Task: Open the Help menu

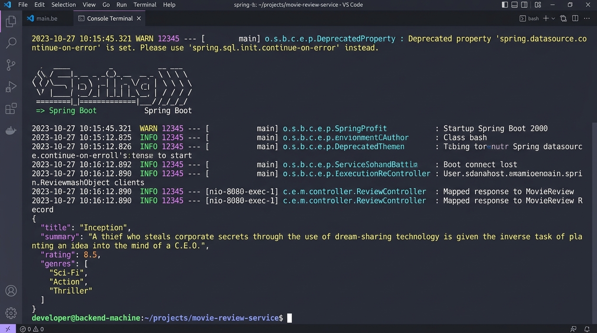Action: tap(169, 5)
